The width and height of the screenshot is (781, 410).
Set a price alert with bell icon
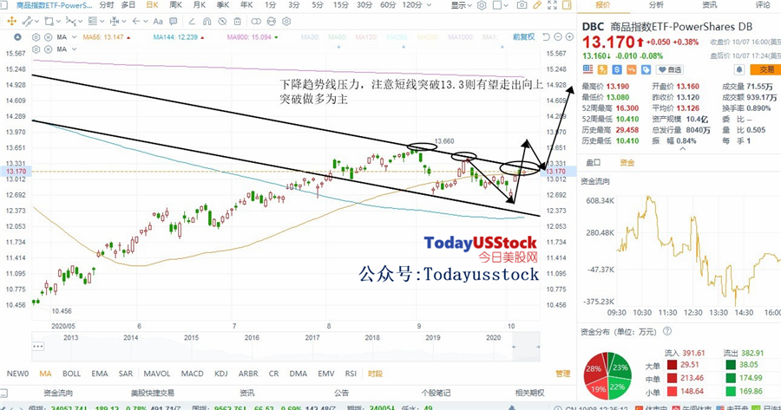(x=739, y=69)
